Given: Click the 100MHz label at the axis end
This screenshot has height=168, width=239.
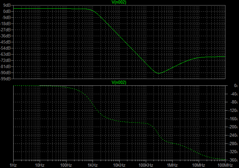Looking at the screenshot, I should point(224,165).
